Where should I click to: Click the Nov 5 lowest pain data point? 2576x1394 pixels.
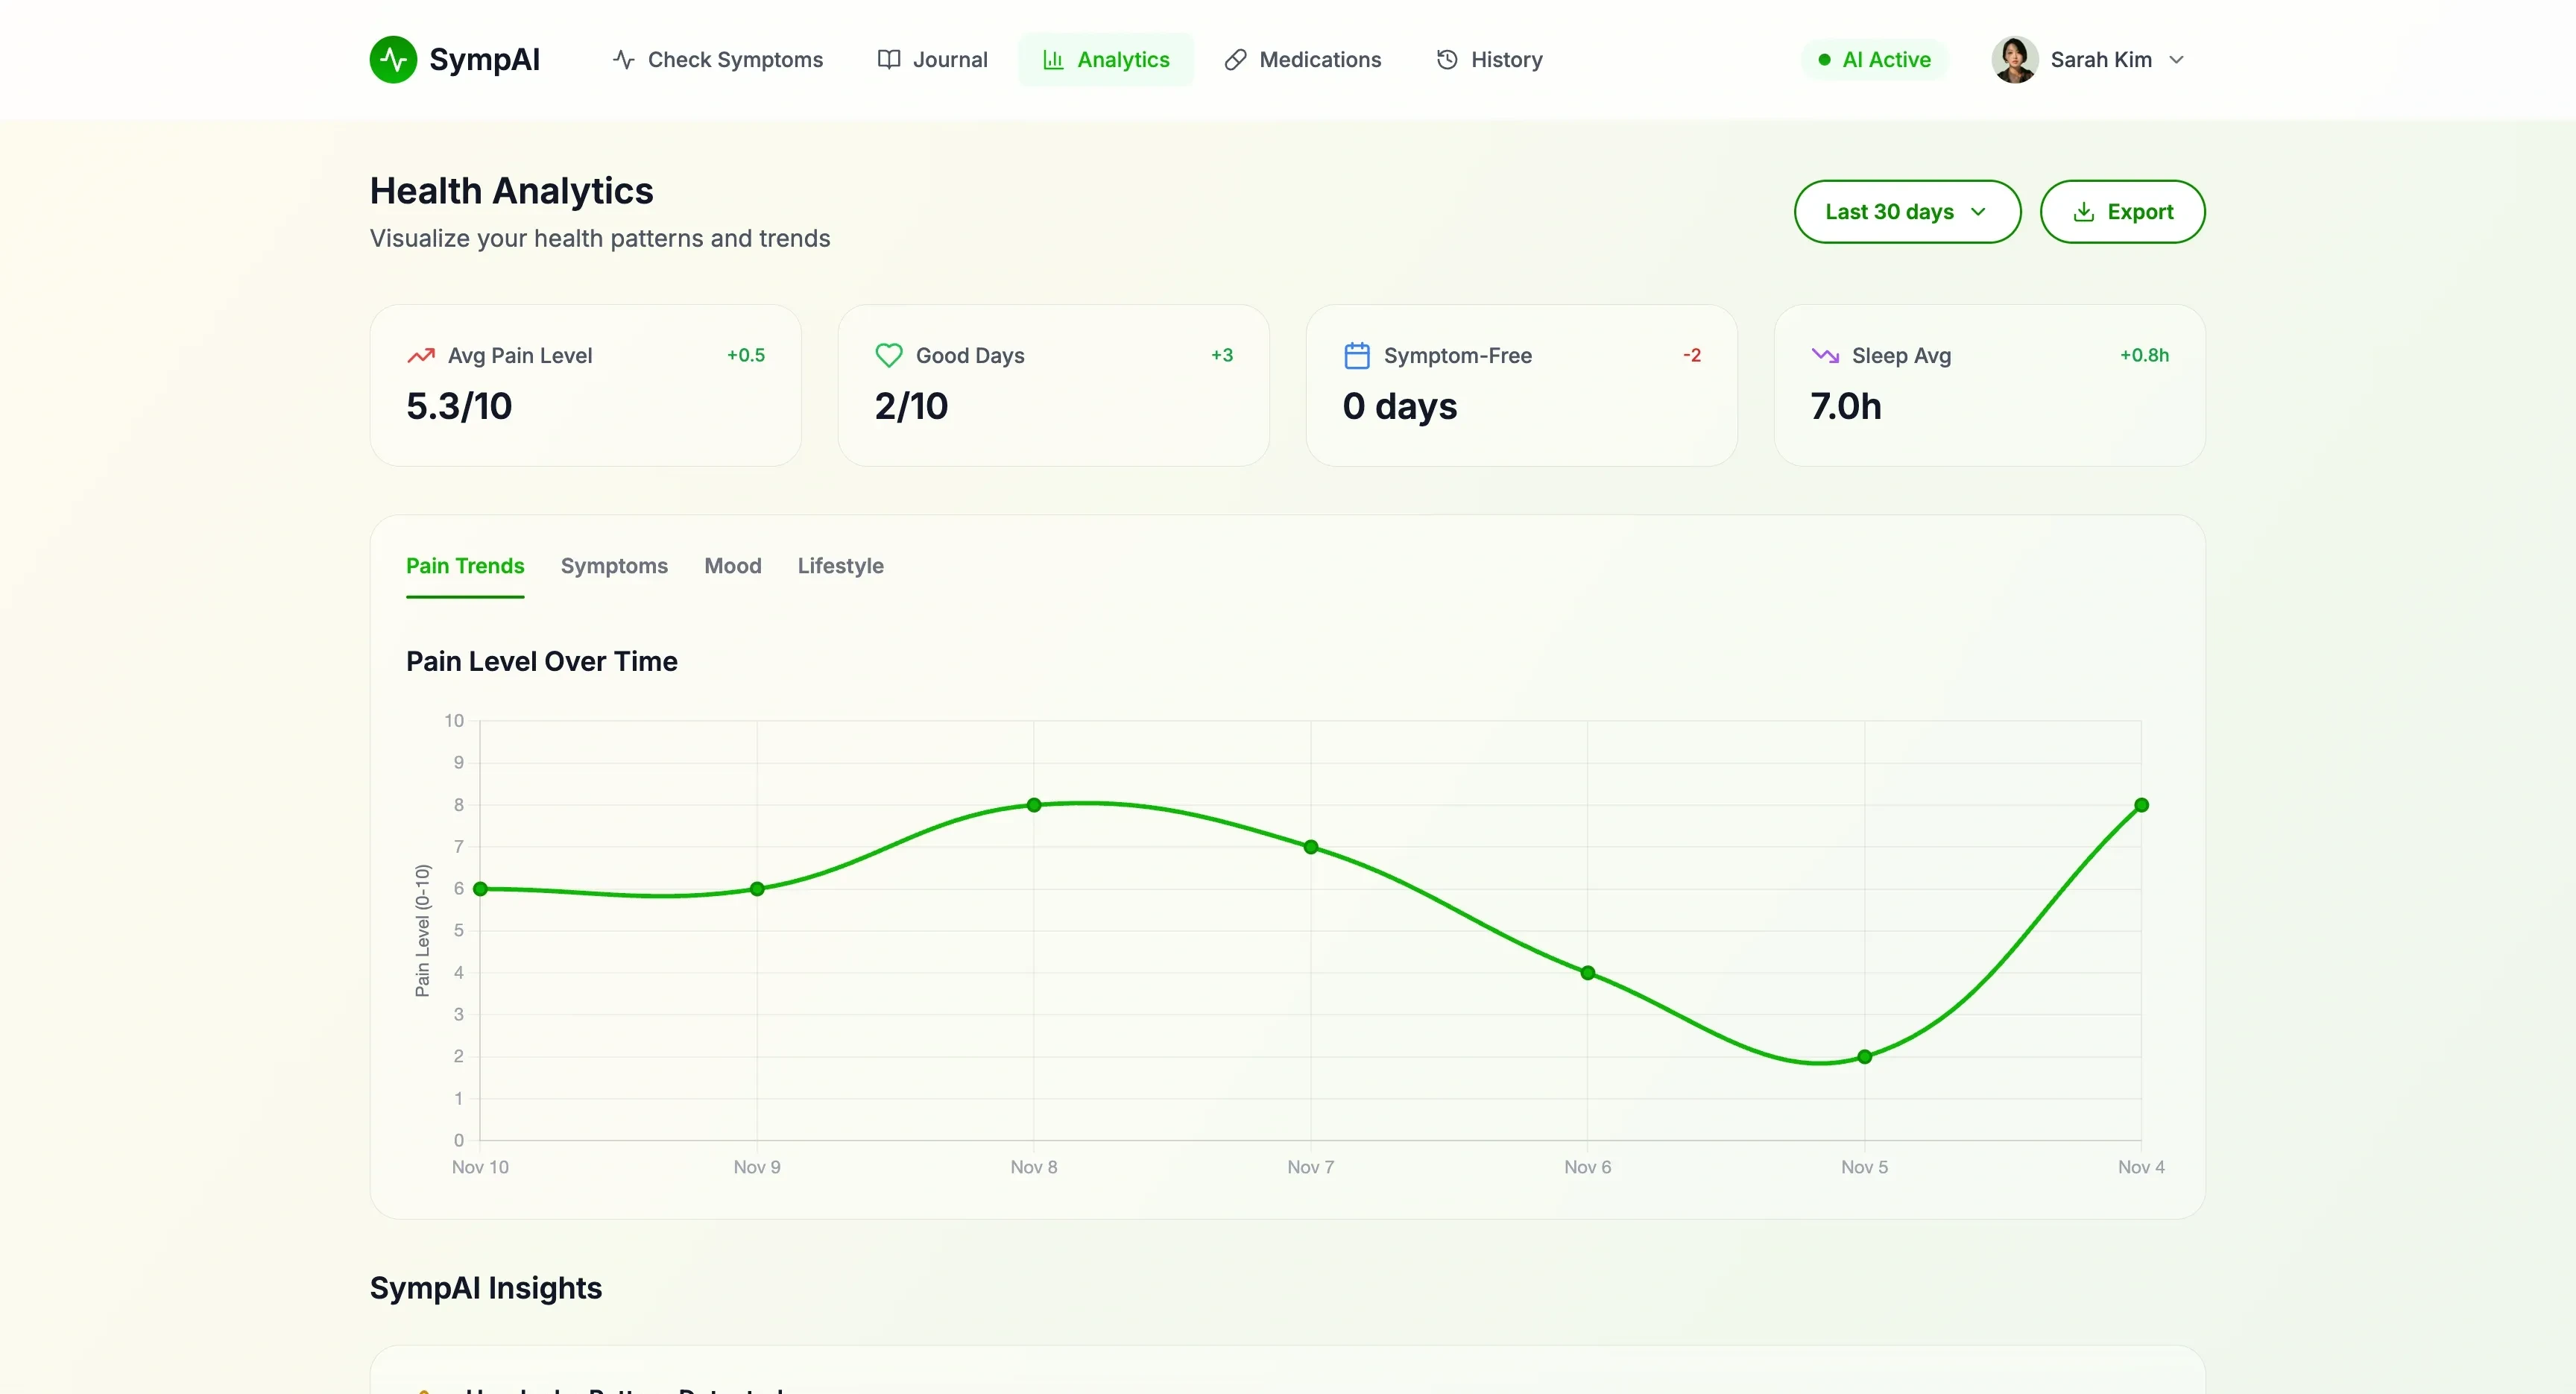1864,1057
